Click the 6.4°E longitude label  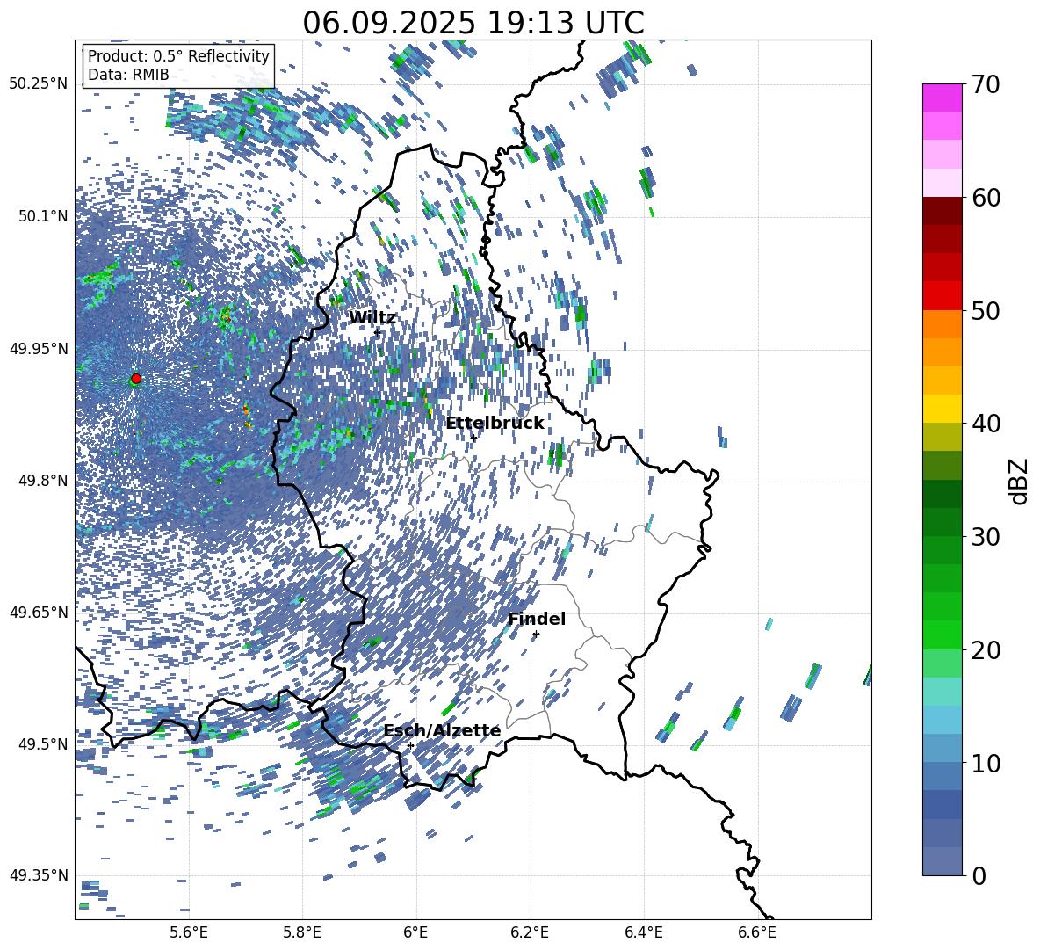pyautogui.click(x=643, y=932)
